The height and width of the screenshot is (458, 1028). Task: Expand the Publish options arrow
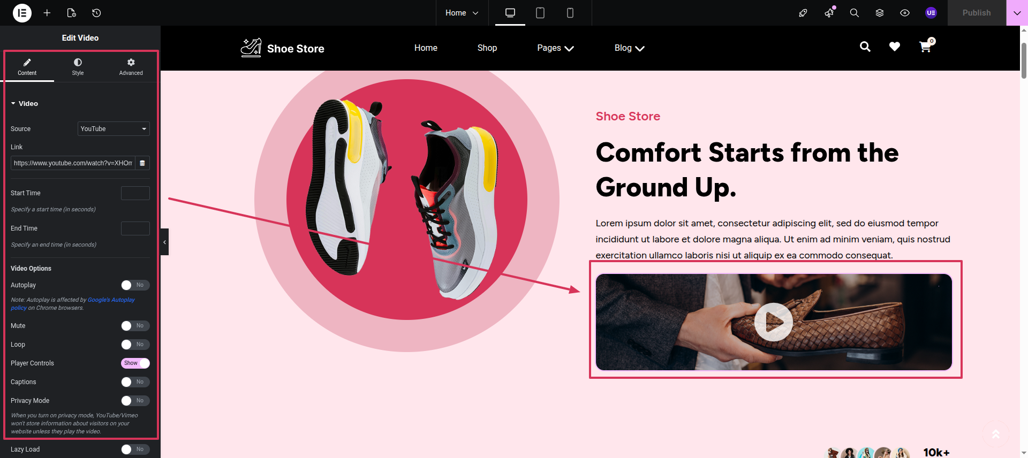coord(1017,13)
